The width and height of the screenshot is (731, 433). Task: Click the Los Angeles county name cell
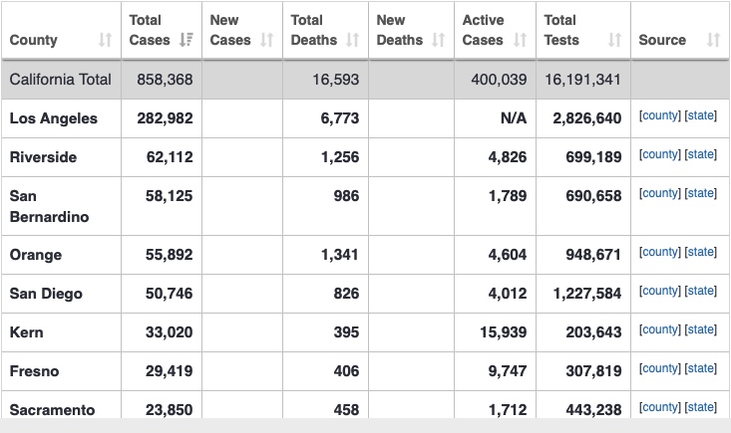(x=61, y=118)
